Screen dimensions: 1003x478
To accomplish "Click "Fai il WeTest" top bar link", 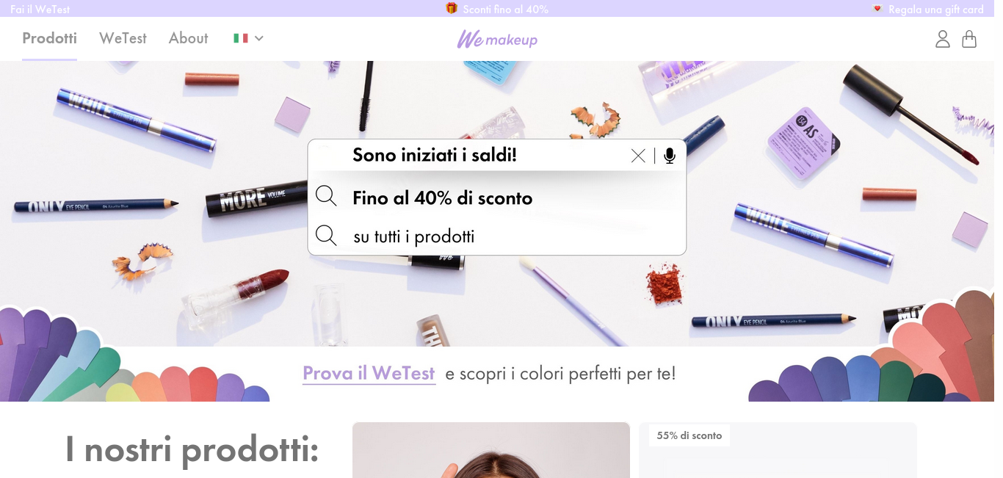I will point(40,9).
